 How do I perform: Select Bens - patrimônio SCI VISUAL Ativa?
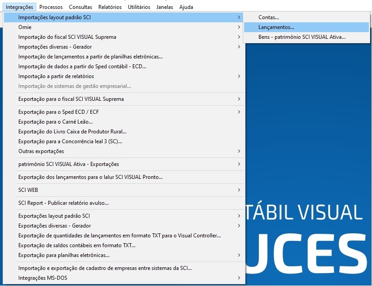pos(302,37)
